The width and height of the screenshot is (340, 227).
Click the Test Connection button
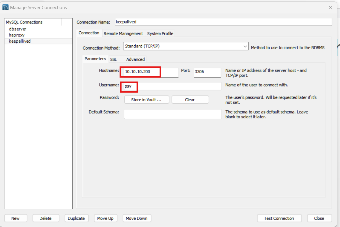point(279,218)
